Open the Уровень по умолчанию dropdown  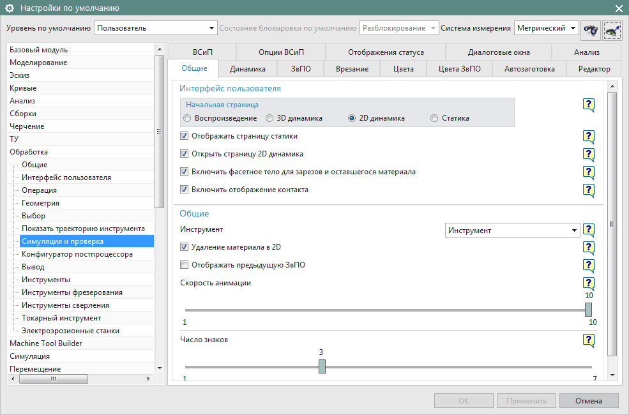pos(156,28)
